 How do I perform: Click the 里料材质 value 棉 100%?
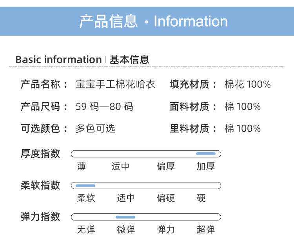click(x=242, y=129)
